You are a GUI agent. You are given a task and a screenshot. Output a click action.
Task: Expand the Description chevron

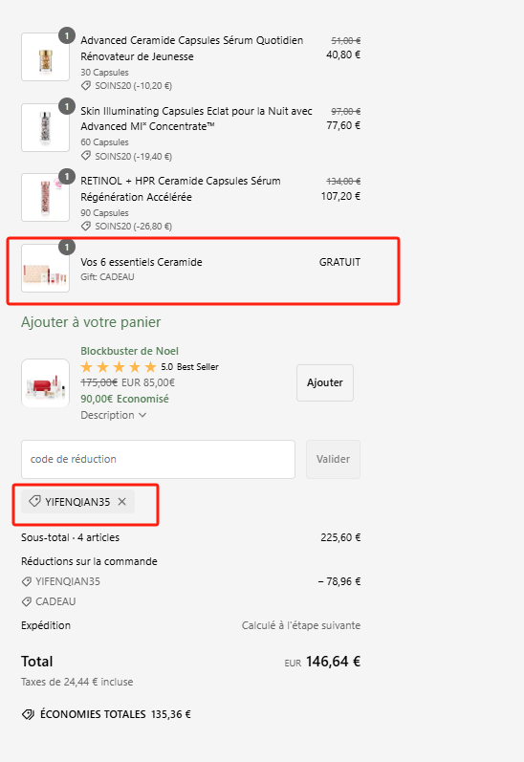click(x=142, y=415)
